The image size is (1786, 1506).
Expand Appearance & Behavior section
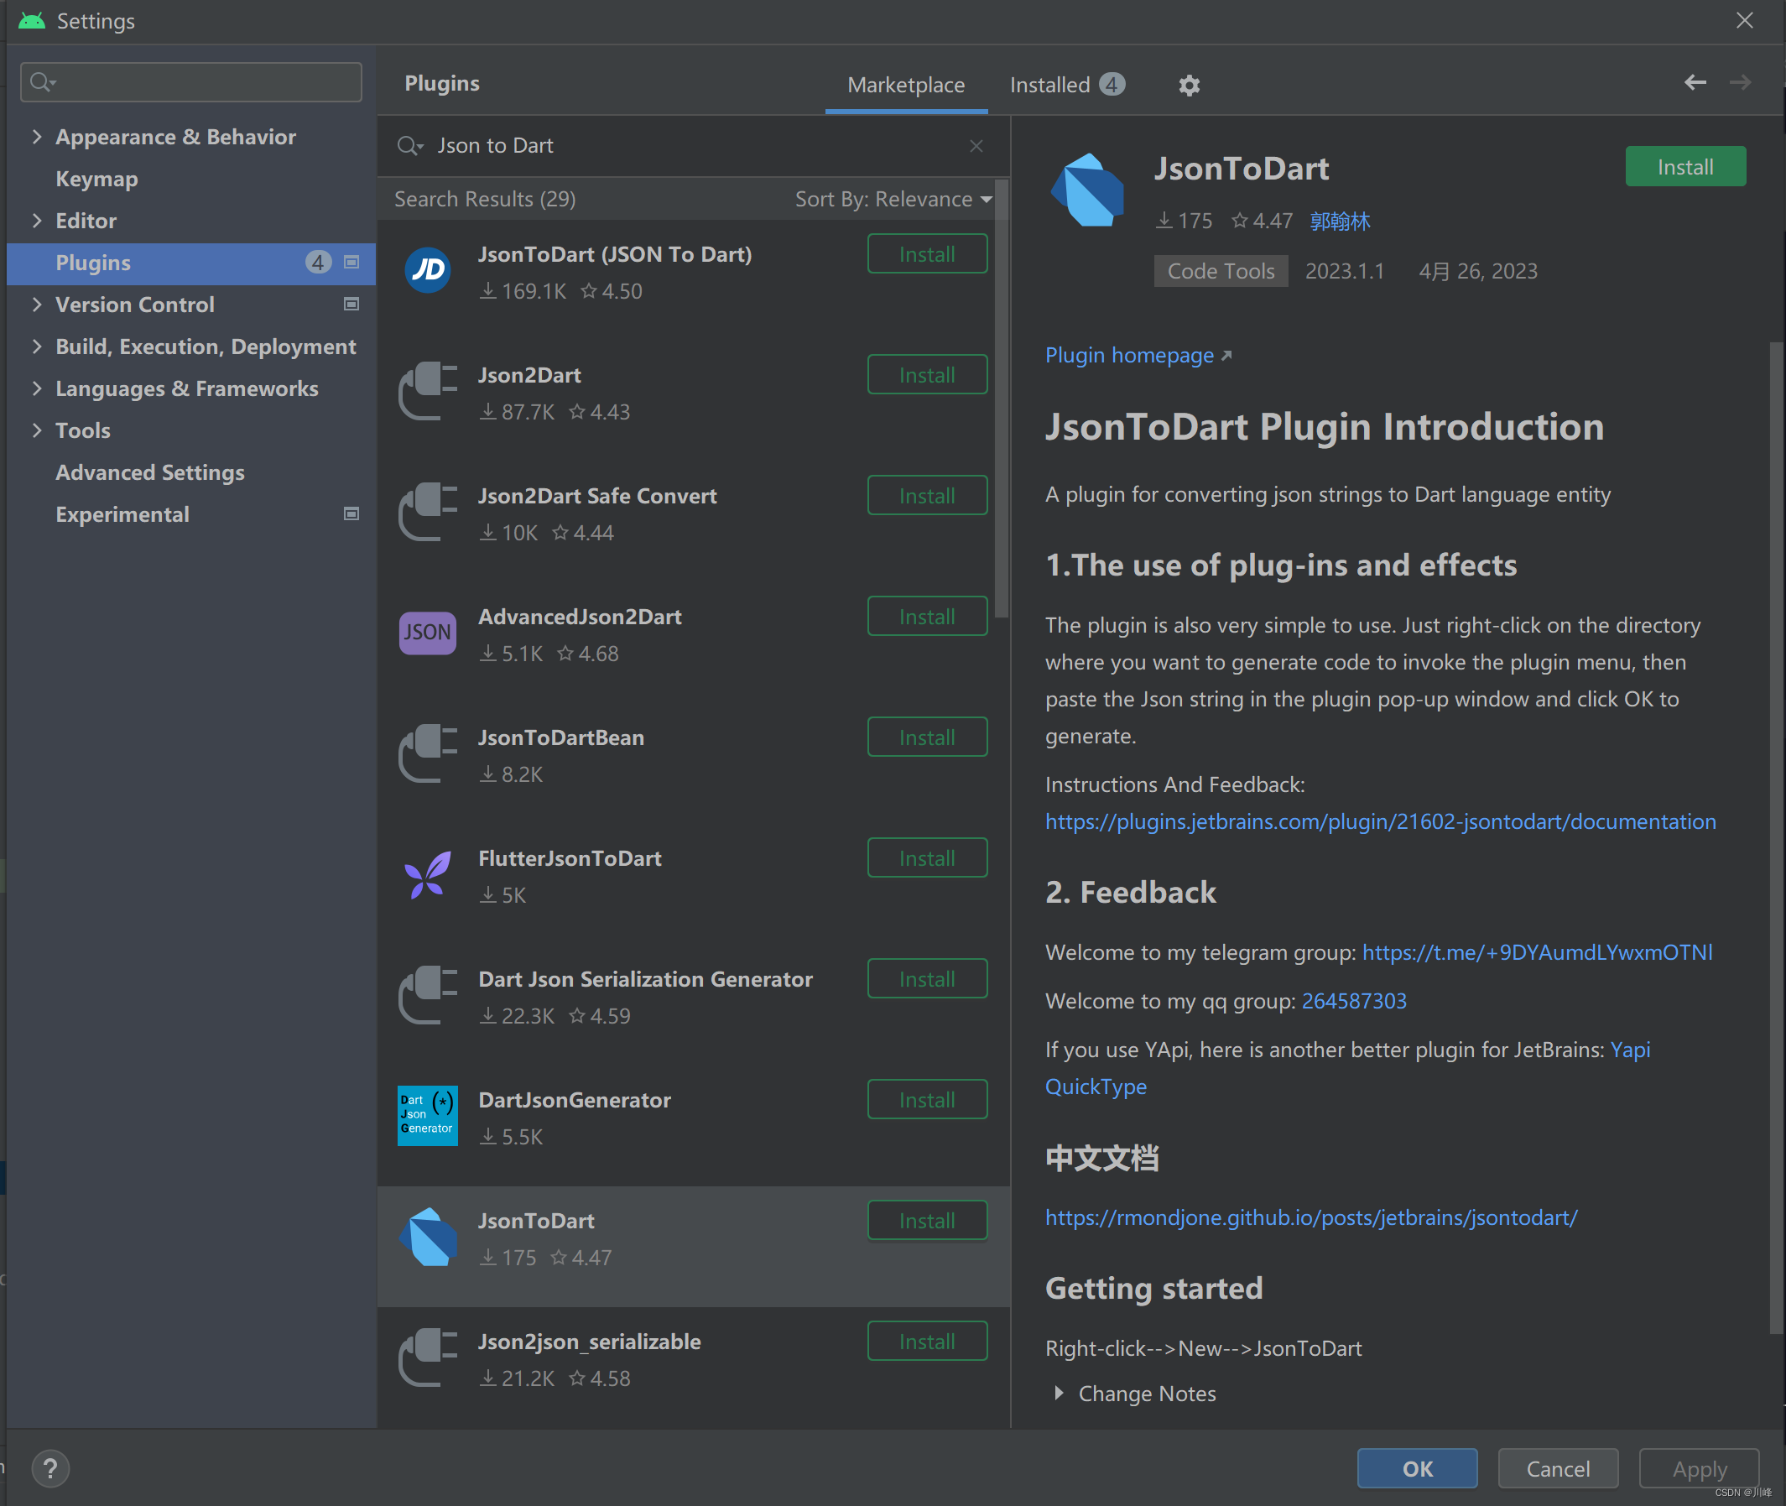click(36, 137)
